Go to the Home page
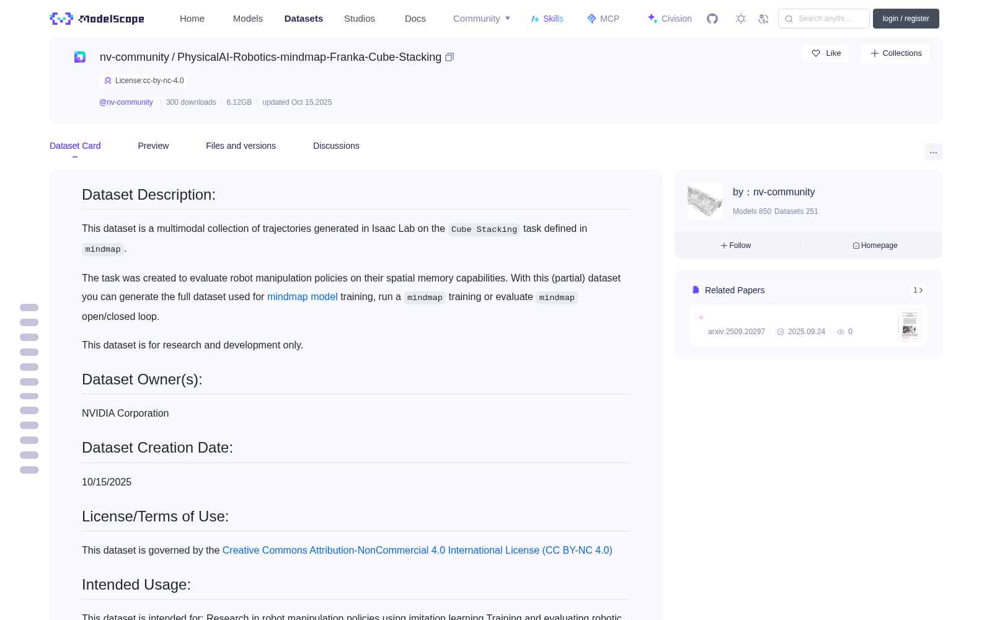Screen dimensions: 992x620 192,19
